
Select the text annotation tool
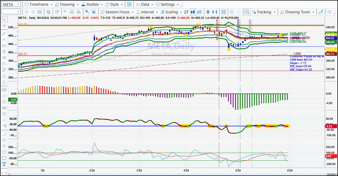[4, 164]
